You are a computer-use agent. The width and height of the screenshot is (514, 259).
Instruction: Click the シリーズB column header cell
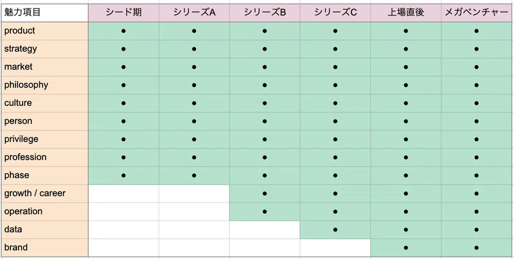pos(265,13)
